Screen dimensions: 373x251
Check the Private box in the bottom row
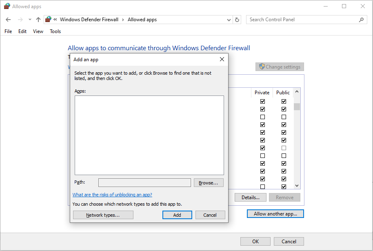(263, 187)
